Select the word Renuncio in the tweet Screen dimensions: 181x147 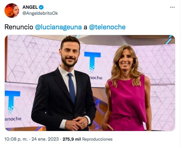[x=19, y=27]
